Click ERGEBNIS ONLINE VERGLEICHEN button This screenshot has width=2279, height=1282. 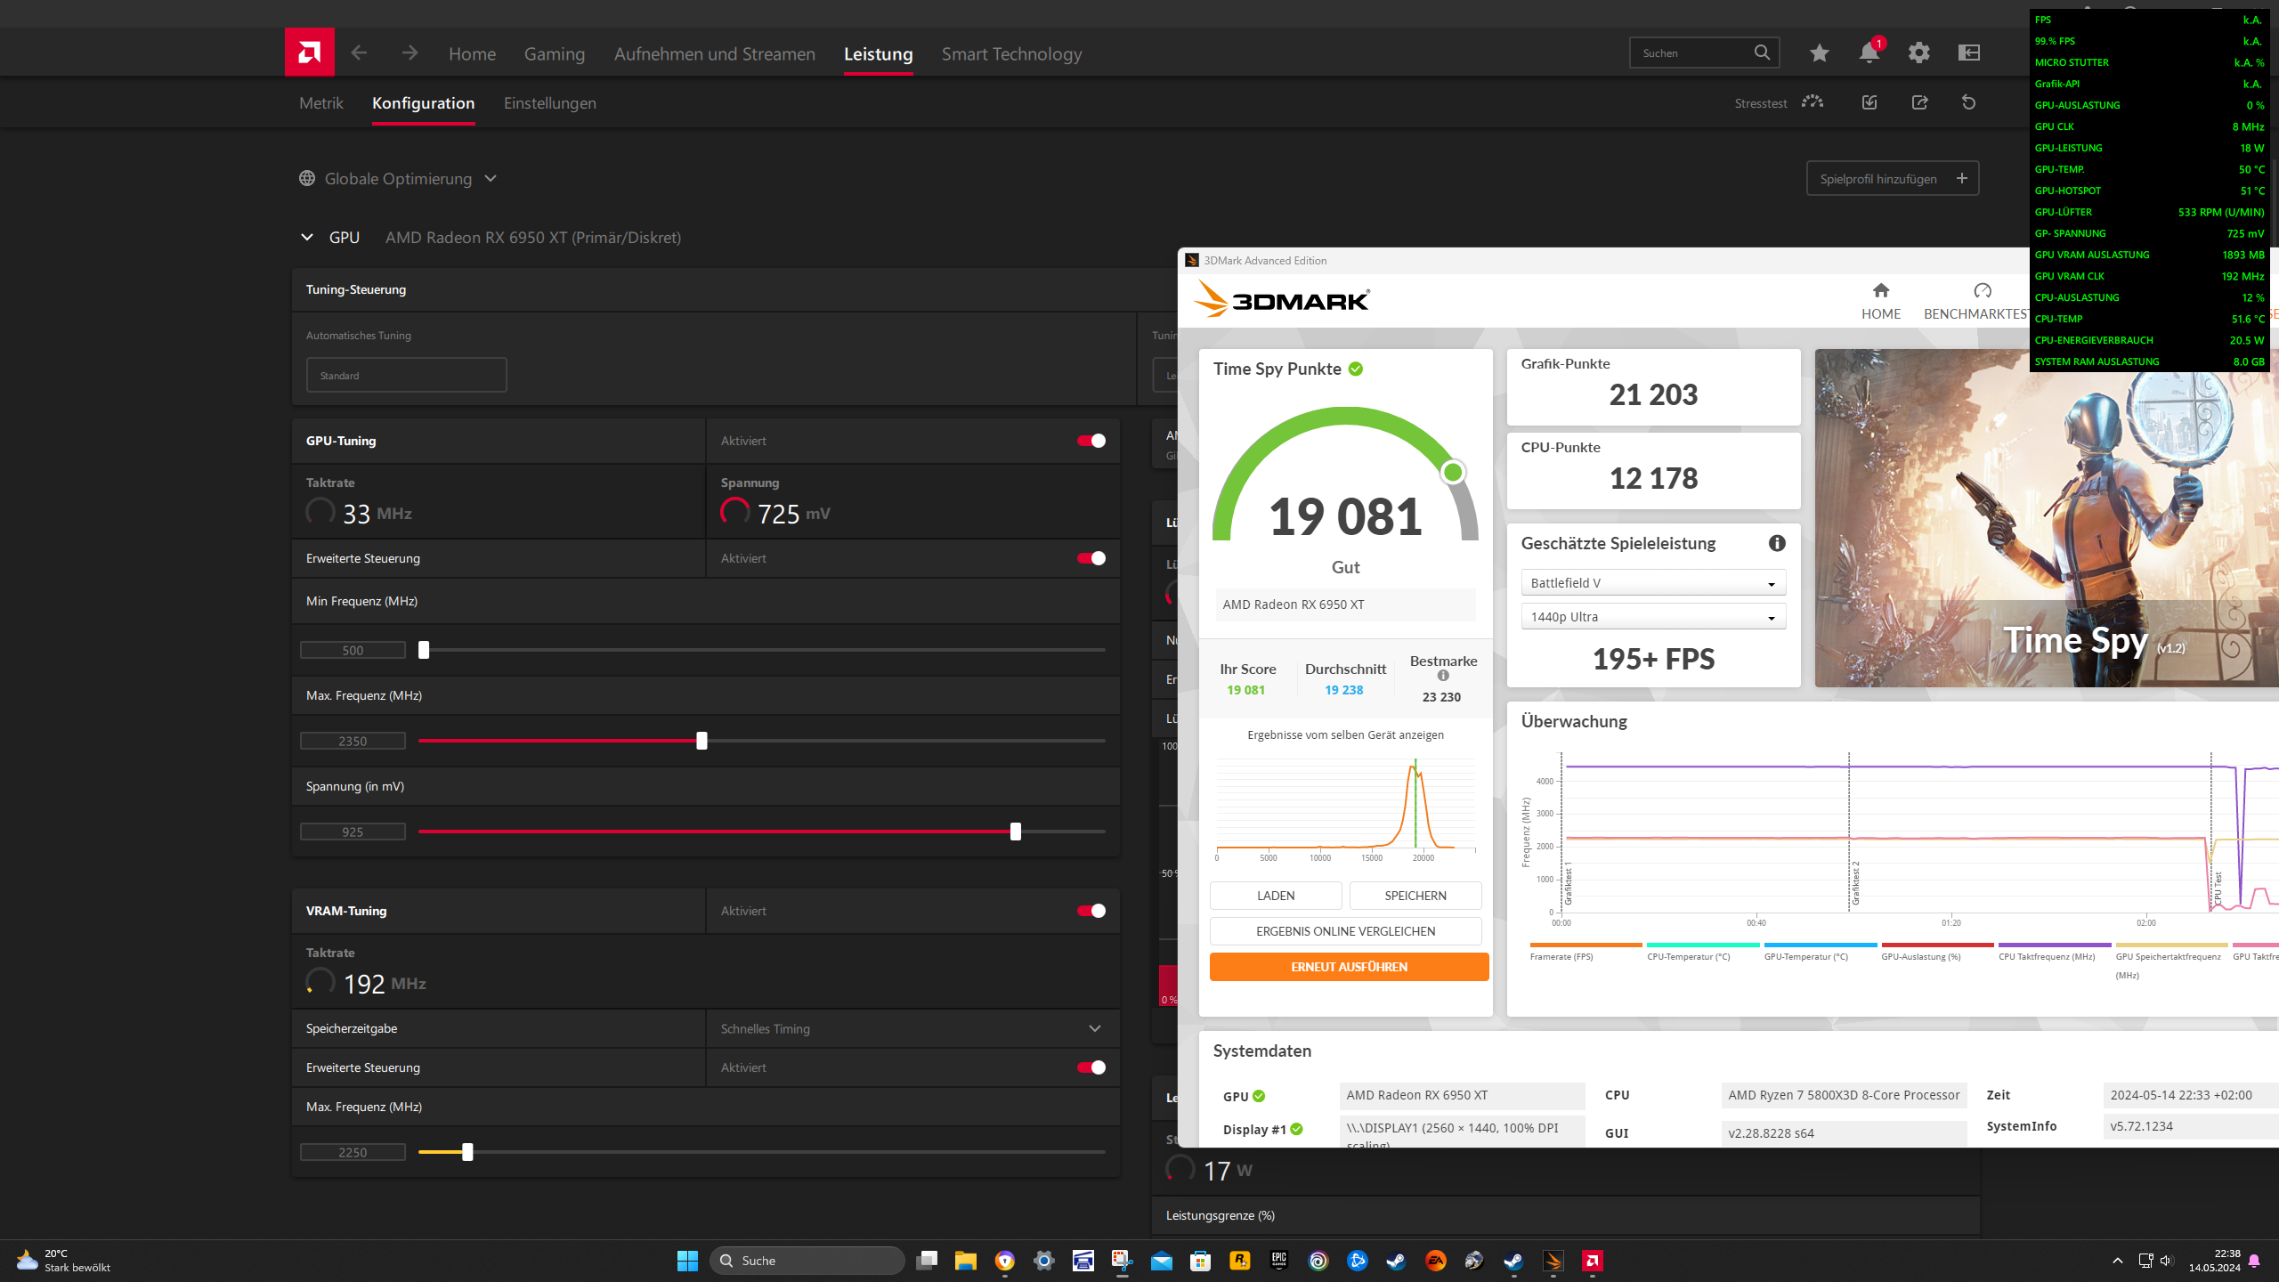pyautogui.click(x=1345, y=931)
